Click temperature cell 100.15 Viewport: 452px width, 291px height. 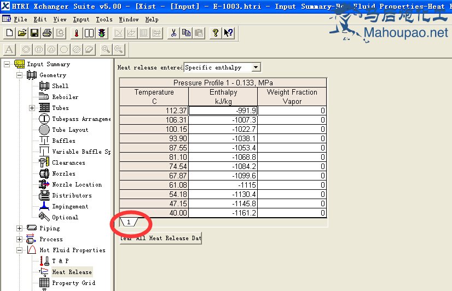click(x=154, y=129)
